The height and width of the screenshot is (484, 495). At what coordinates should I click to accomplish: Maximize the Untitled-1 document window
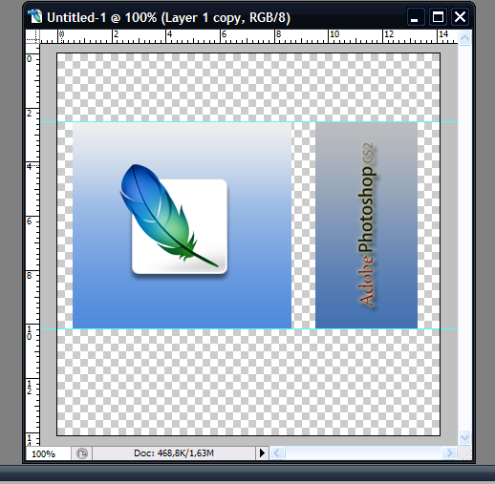pos(438,17)
